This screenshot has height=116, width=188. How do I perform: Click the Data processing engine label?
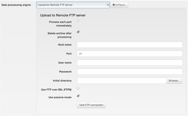click(x=16, y=5)
